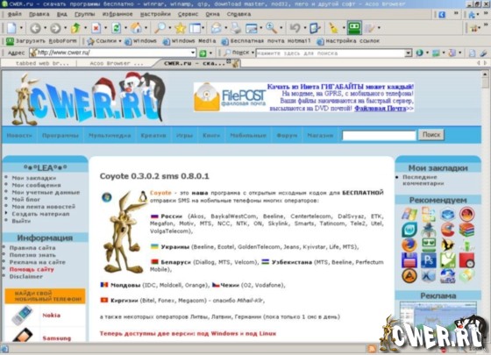Click the Nokia phone link in sidebar
Screen dimensions: 491x355
(x=52, y=316)
